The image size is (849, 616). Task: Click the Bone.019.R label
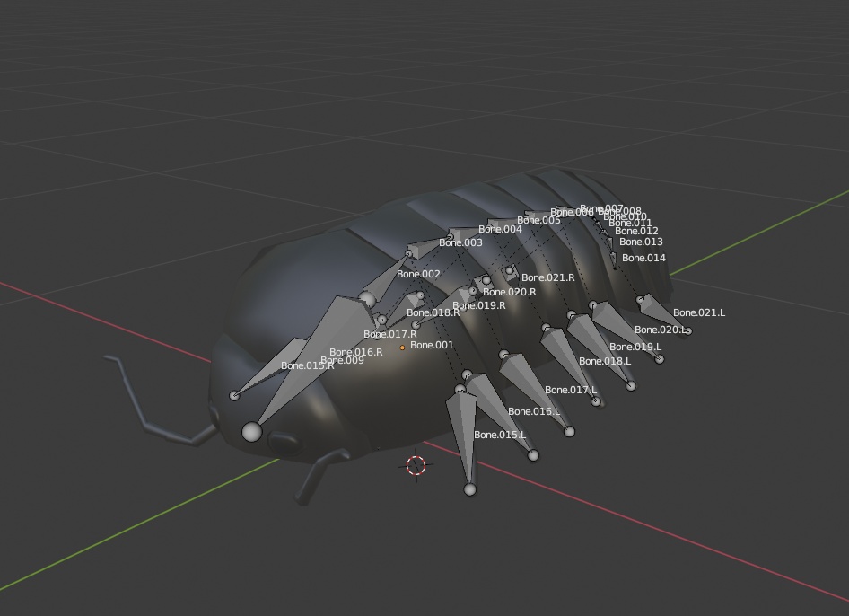point(478,305)
